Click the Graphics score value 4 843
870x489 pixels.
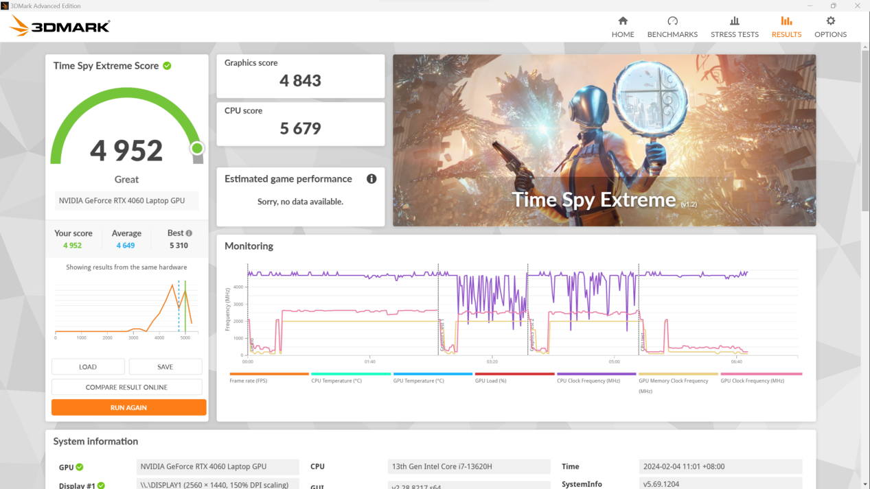tap(300, 80)
